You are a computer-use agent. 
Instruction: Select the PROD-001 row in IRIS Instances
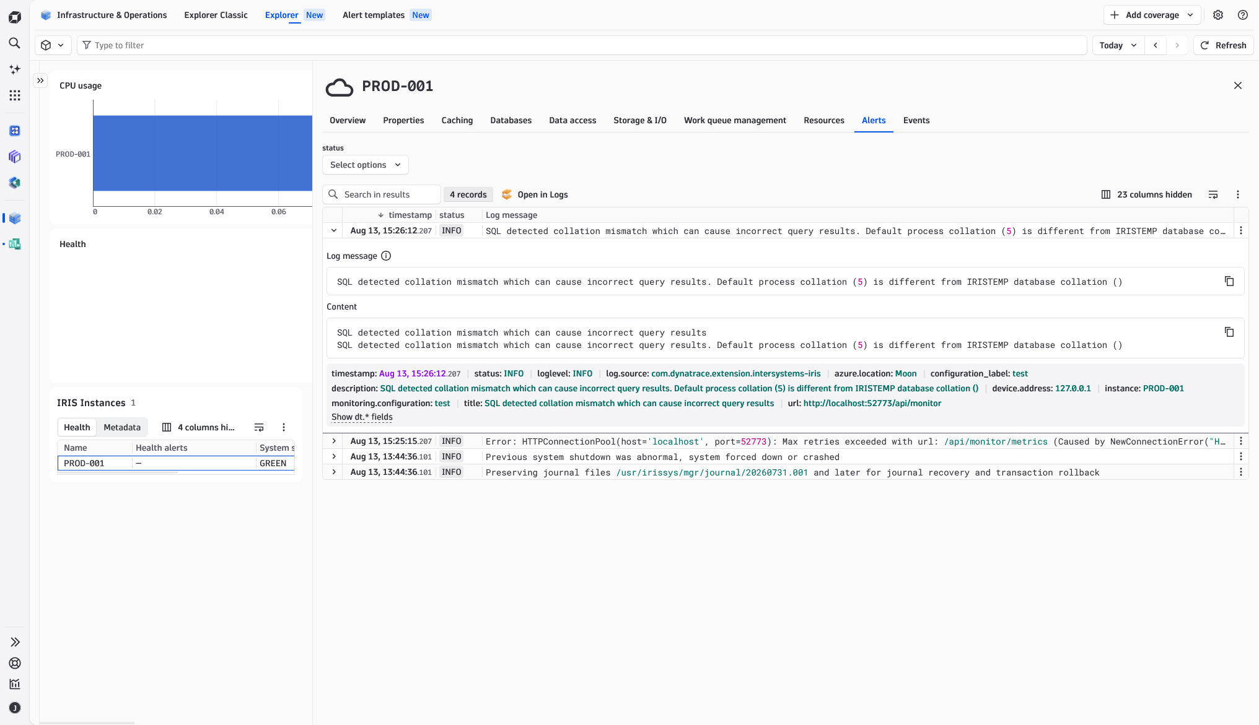coord(176,463)
